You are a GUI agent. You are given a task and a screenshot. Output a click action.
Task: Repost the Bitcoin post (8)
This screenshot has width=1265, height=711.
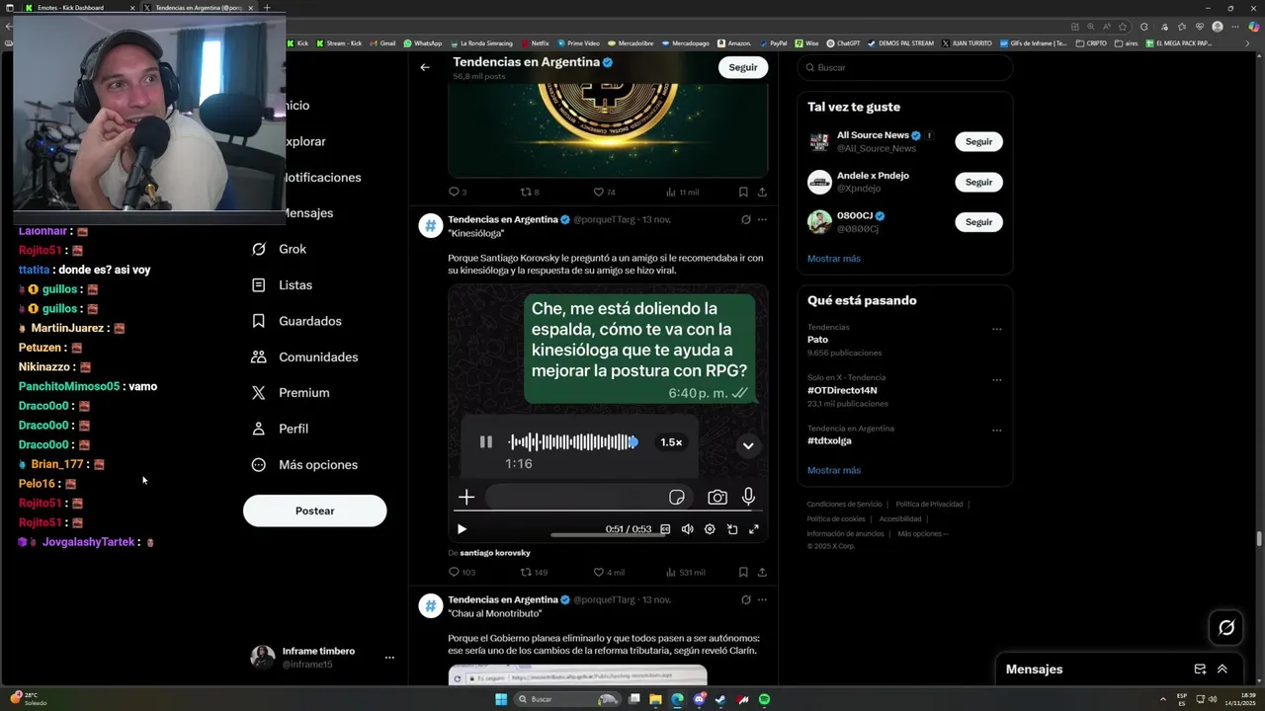tap(530, 192)
